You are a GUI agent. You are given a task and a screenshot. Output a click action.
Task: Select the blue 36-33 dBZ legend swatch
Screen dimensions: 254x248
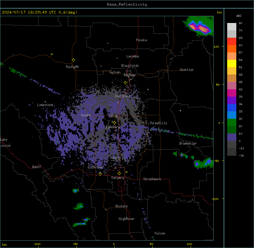coord(232,108)
